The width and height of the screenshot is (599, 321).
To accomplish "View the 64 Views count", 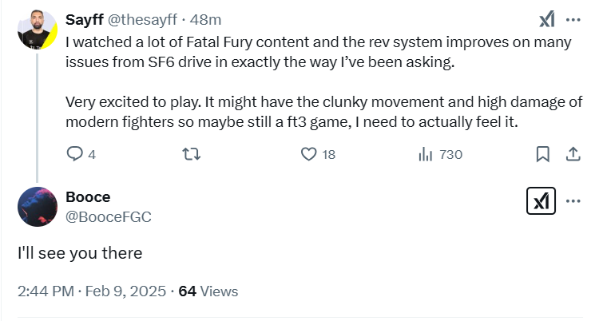I will click(208, 291).
